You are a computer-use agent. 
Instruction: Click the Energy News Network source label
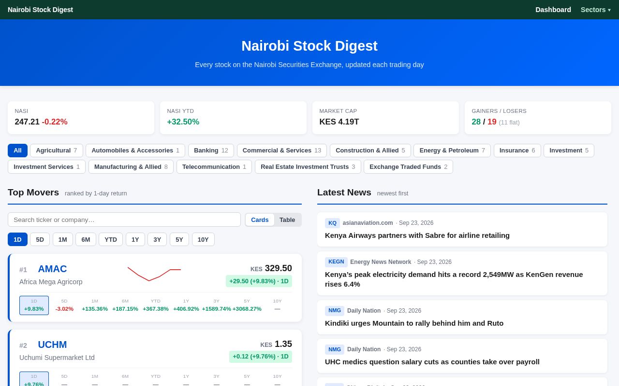click(x=381, y=262)
